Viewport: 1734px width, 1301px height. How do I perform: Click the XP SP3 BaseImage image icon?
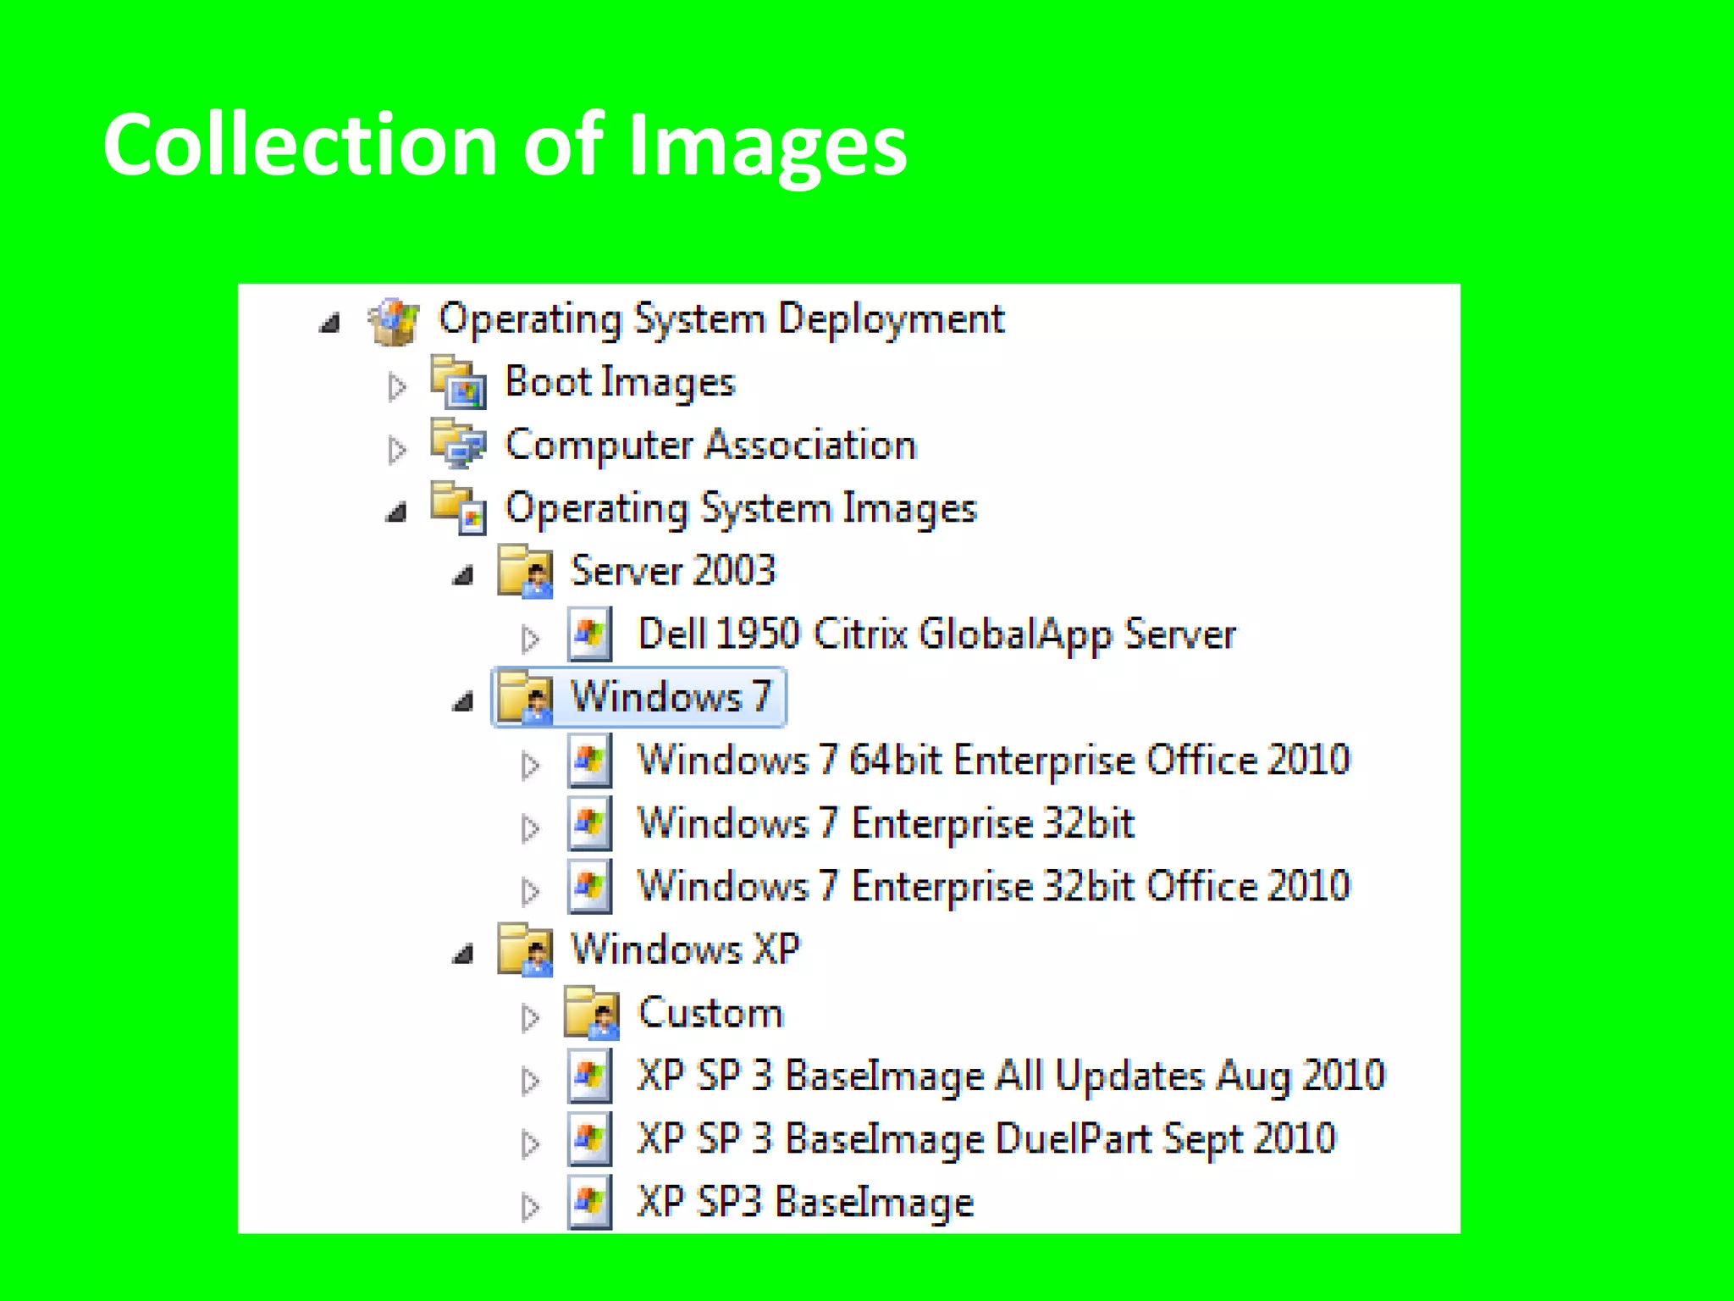[x=590, y=1202]
